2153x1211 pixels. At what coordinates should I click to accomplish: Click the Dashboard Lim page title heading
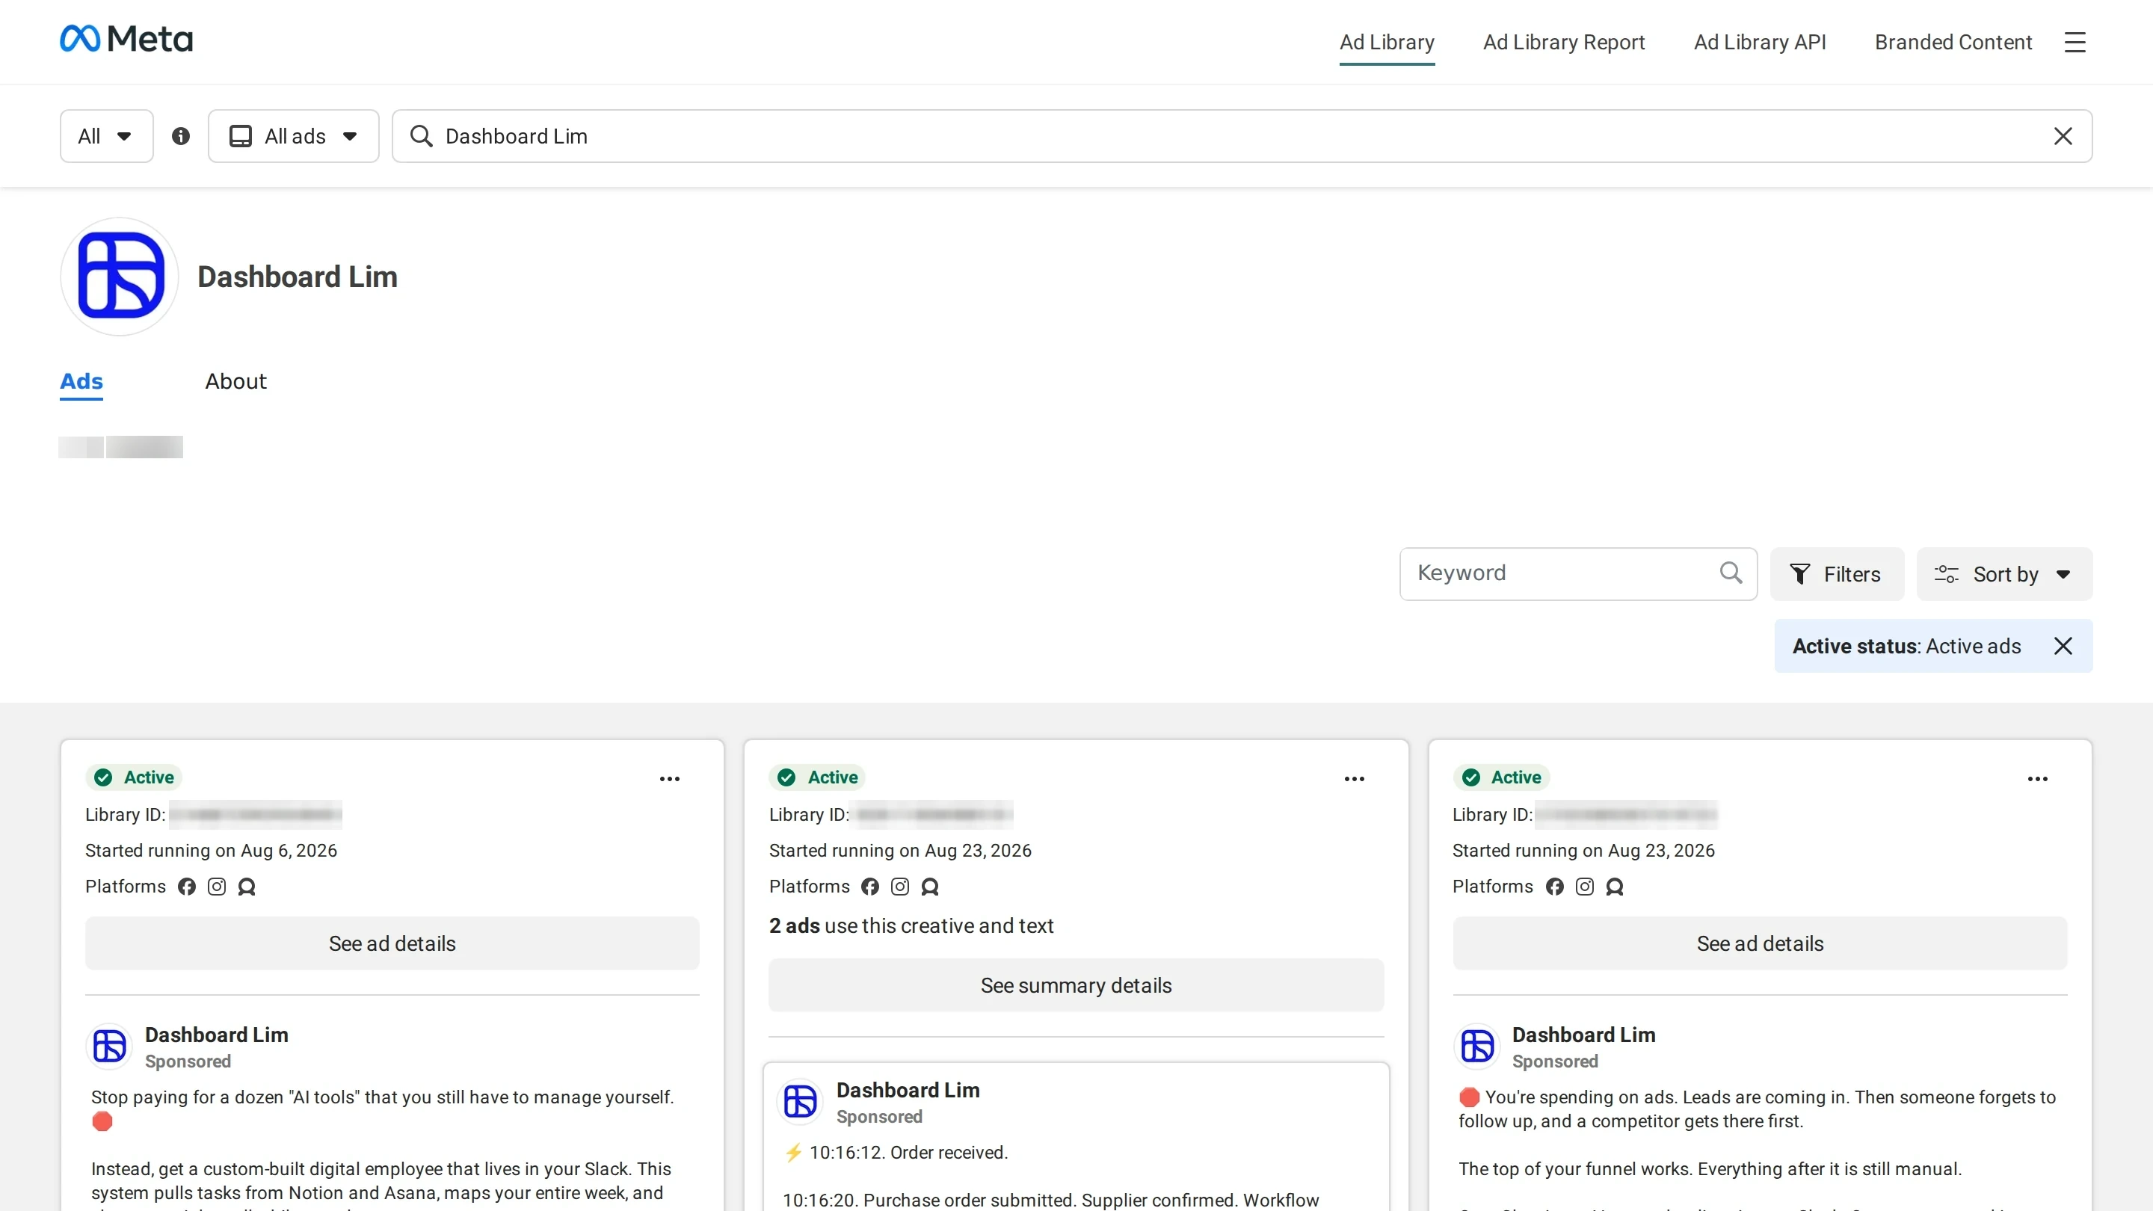(298, 277)
